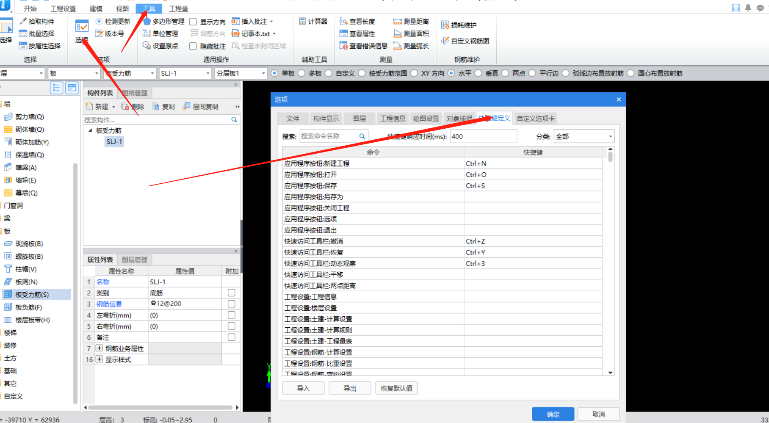Click 快捷键响应时间 400 input field
Image resolution: width=769 pixels, height=423 pixels.
[483, 136]
